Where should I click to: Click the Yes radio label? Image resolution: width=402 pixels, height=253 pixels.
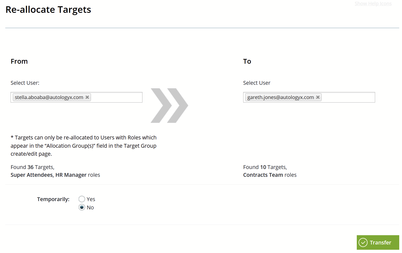(x=91, y=199)
